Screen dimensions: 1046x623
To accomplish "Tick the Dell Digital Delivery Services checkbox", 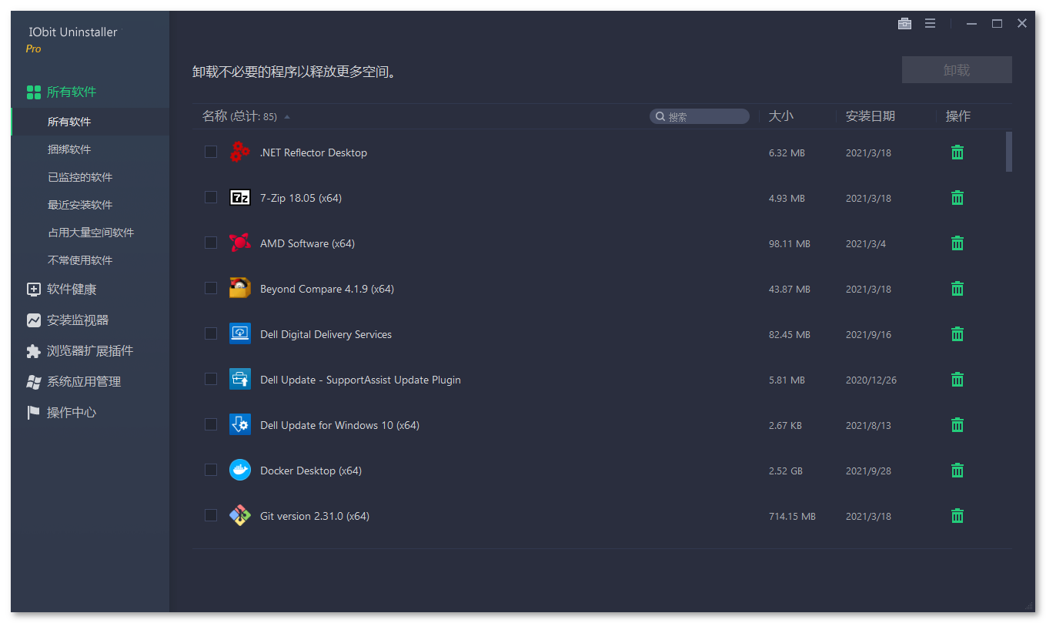I will 211,333.
